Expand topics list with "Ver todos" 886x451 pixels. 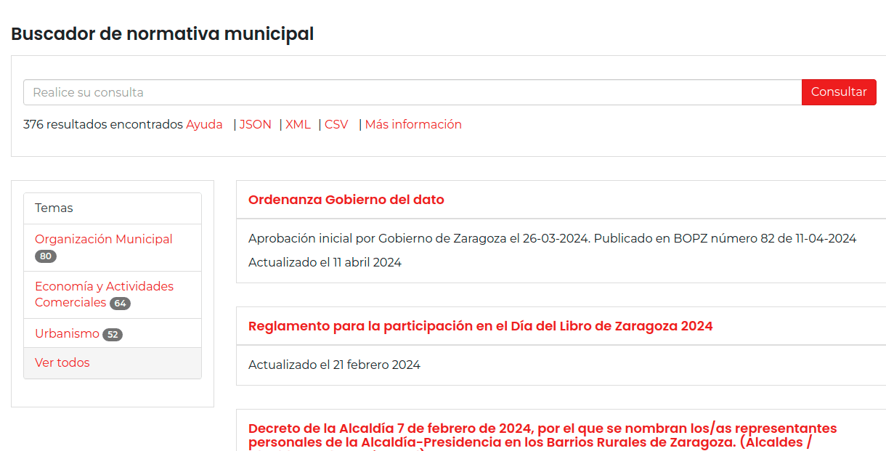click(62, 362)
